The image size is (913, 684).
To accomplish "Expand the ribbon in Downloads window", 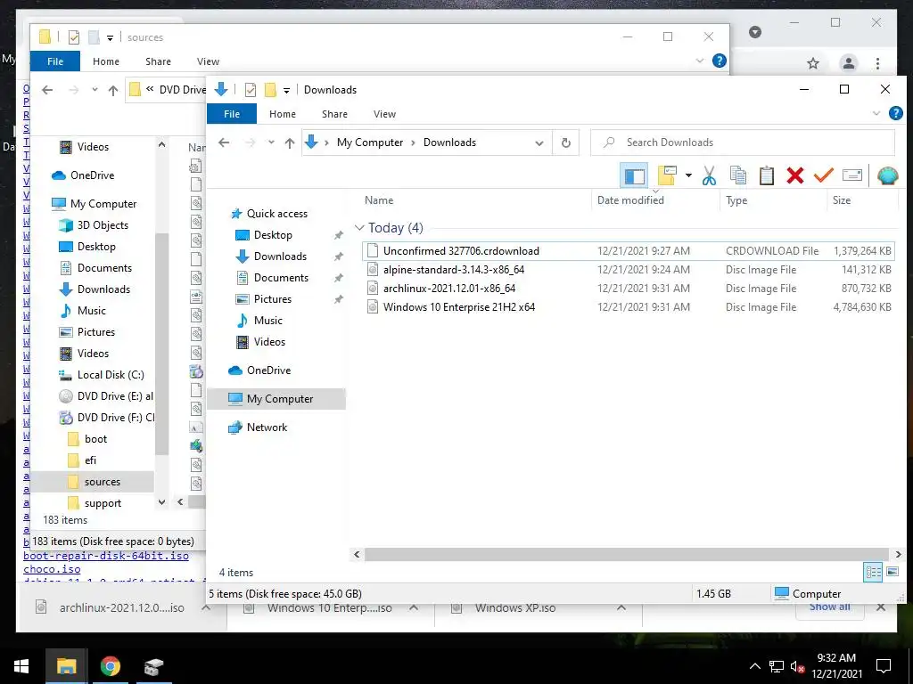I will pos(876,113).
